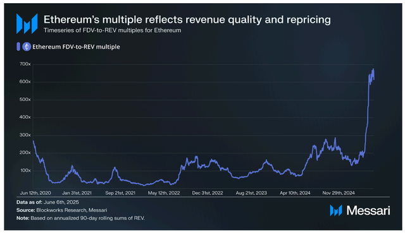This screenshot has width=405, height=233.
Task: Click the "Nov 29th, 2024" x-axis date
Action: point(339,193)
